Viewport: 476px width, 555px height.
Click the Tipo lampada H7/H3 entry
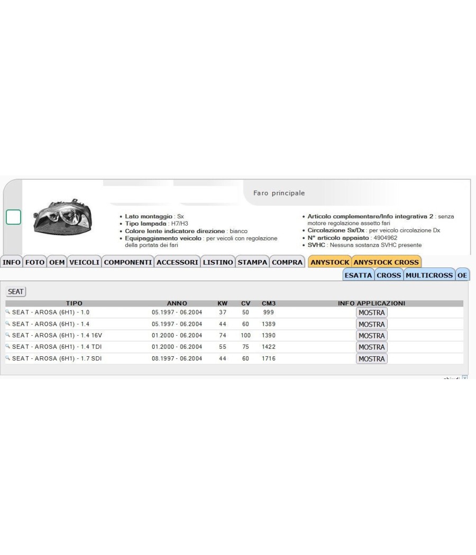click(157, 224)
